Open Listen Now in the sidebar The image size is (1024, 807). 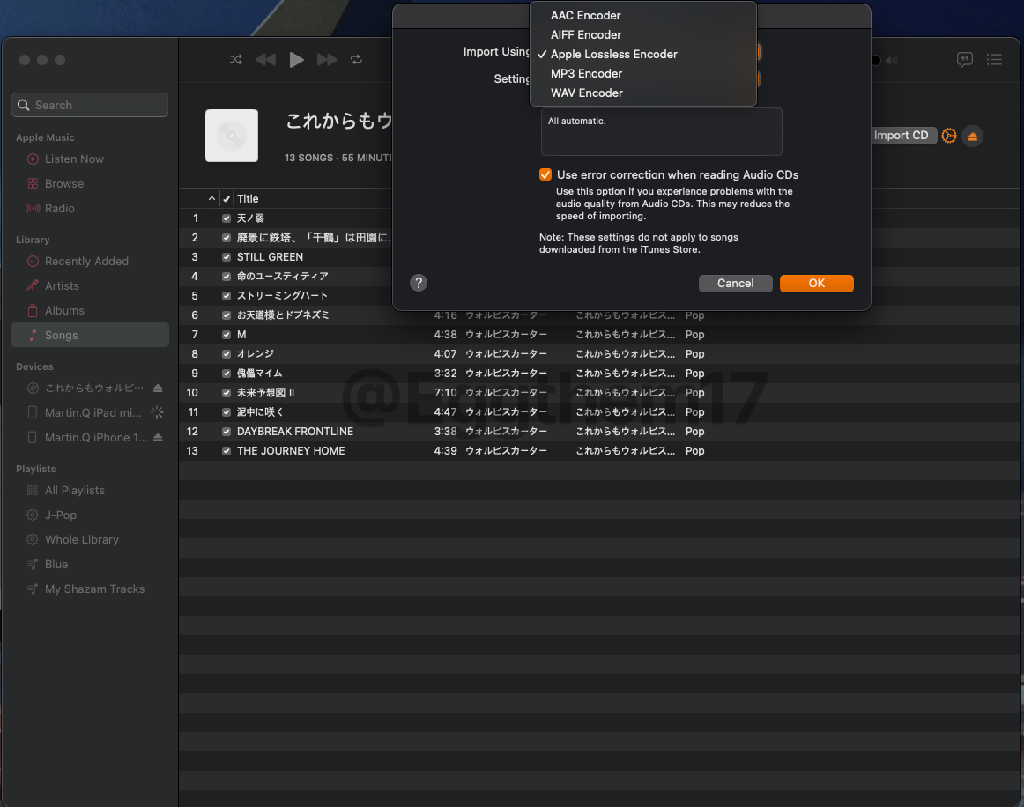pos(74,159)
